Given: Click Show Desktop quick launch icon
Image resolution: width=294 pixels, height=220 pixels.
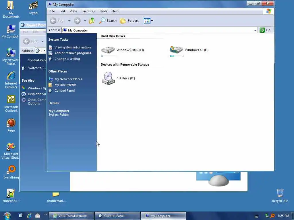Looking at the screenshot, I should 21,215.
